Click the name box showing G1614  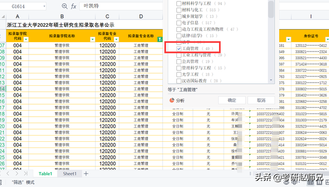point(23,6)
